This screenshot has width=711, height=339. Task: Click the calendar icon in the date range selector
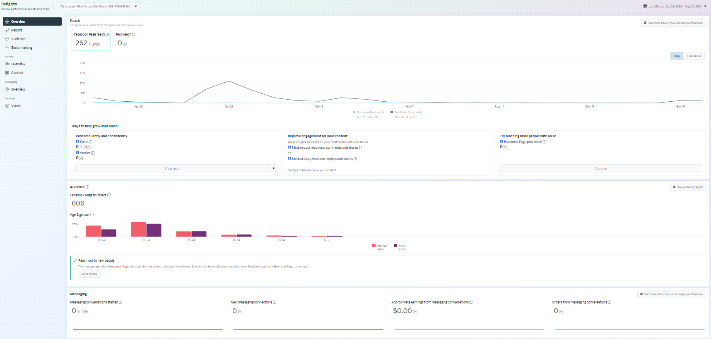(x=645, y=6)
